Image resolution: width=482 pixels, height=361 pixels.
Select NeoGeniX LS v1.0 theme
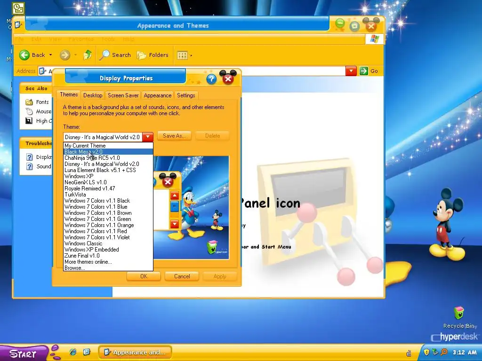pyautogui.click(x=108, y=182)
